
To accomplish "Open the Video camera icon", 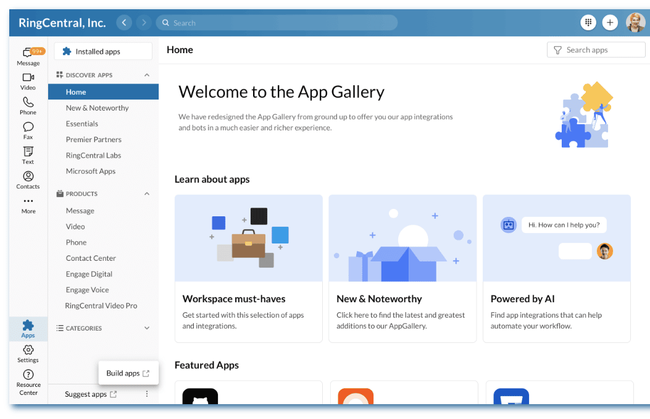I will pyautogui.click(x=28, y=78).
